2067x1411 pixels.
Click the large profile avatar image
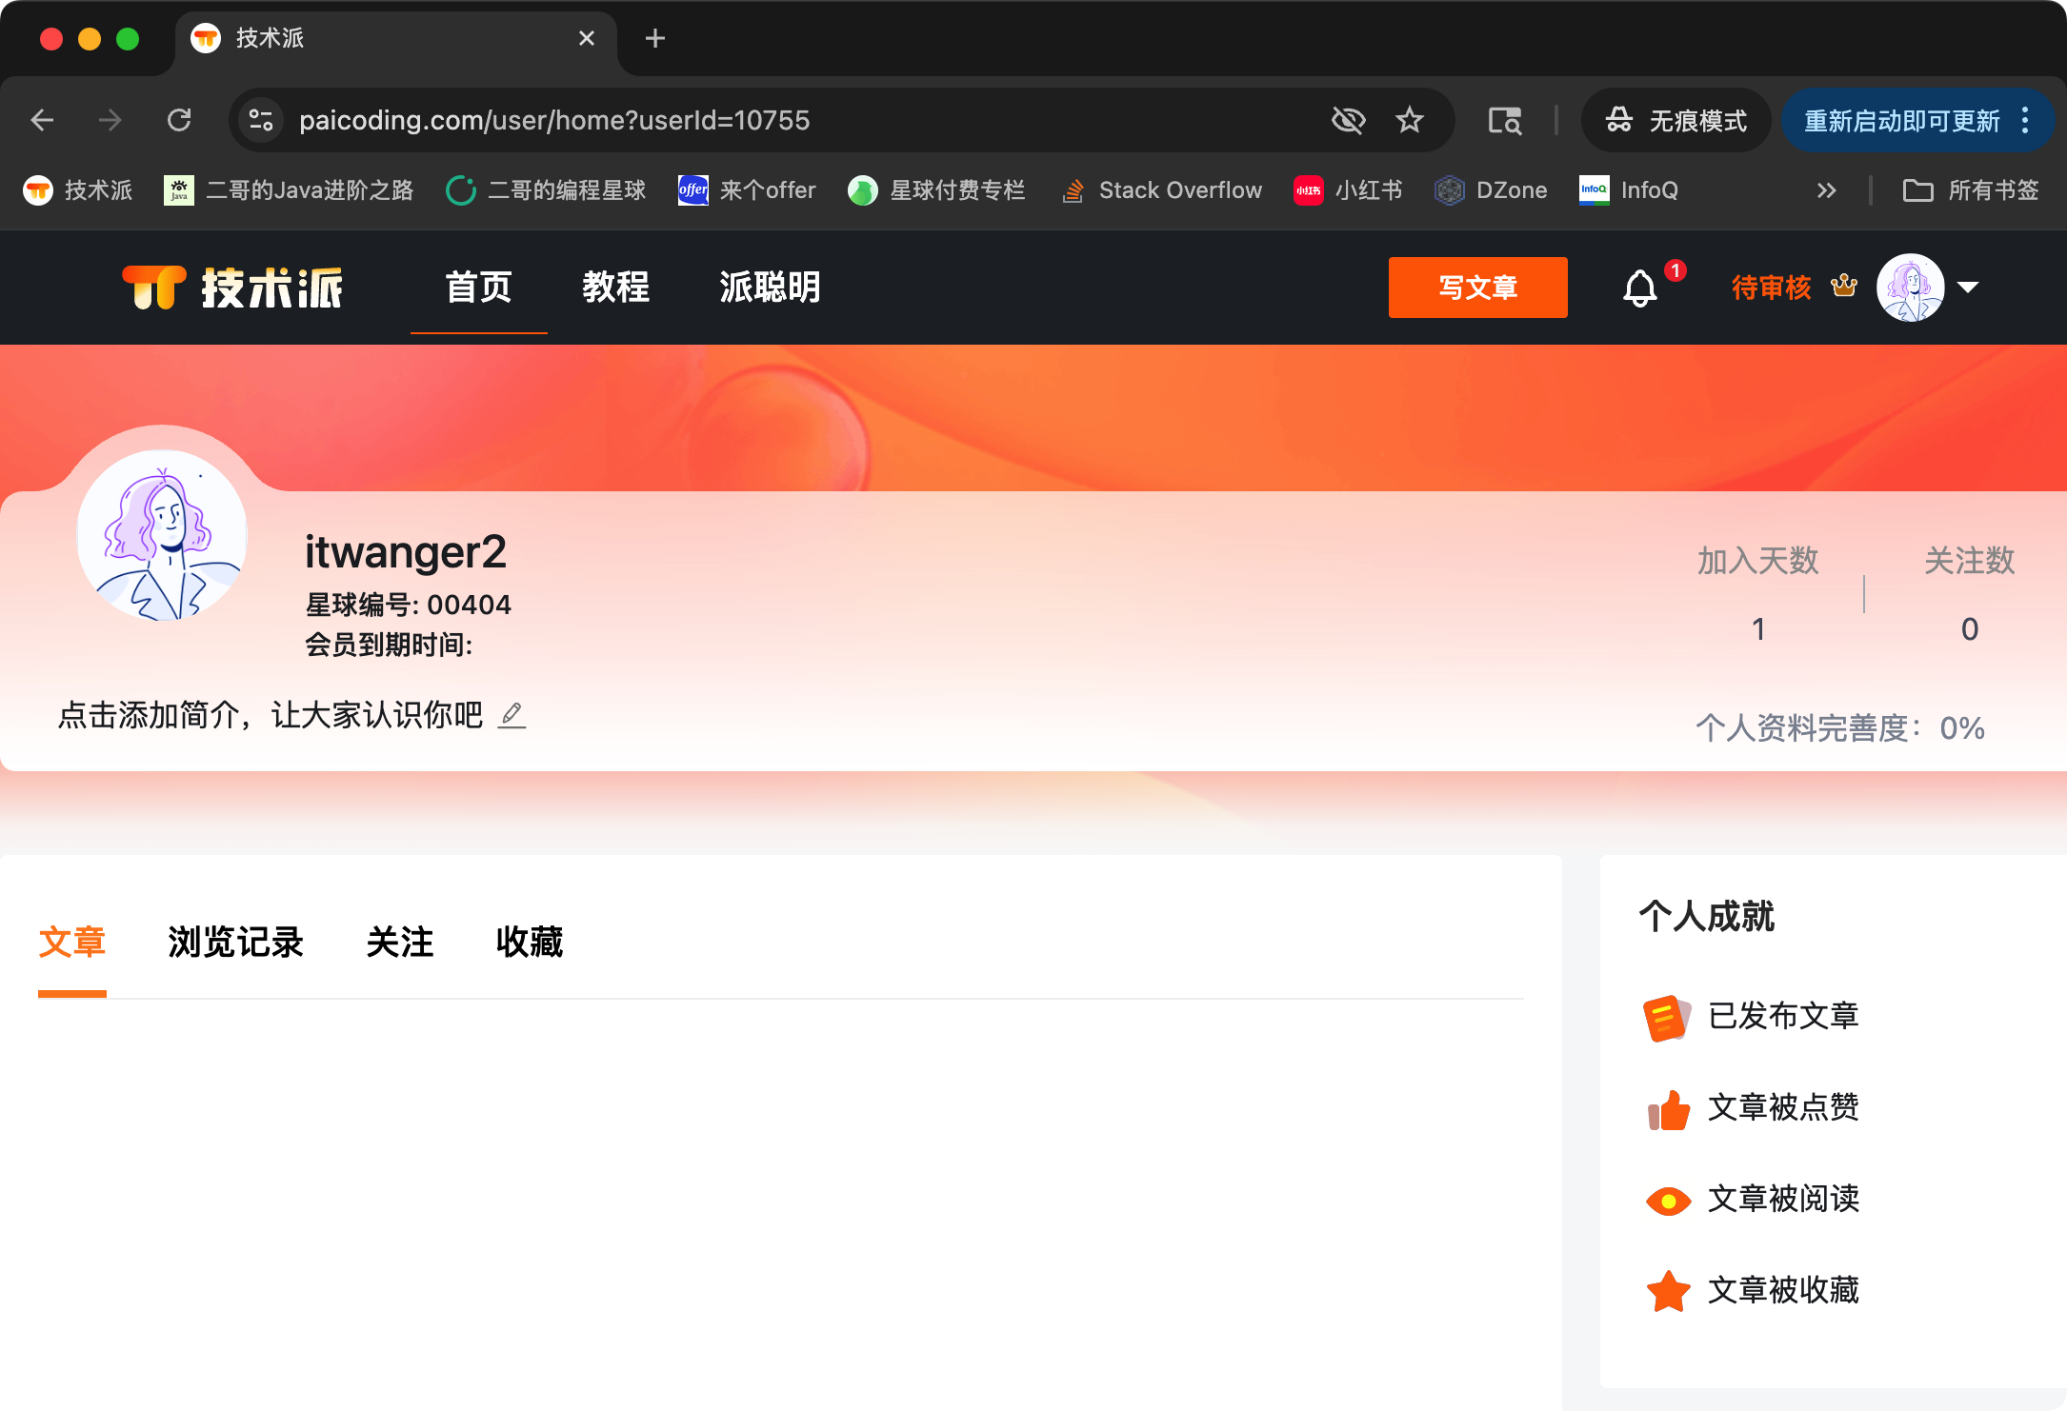coord(162,535)
